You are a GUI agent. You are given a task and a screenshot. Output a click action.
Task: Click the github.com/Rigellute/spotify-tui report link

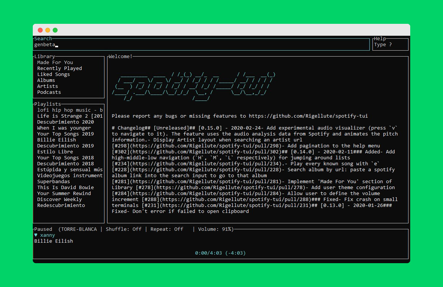(308, 116)
